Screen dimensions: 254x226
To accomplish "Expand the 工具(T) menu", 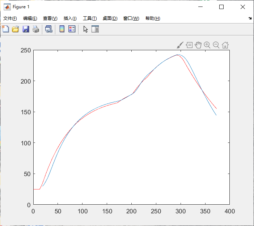I will click(90, 18).
